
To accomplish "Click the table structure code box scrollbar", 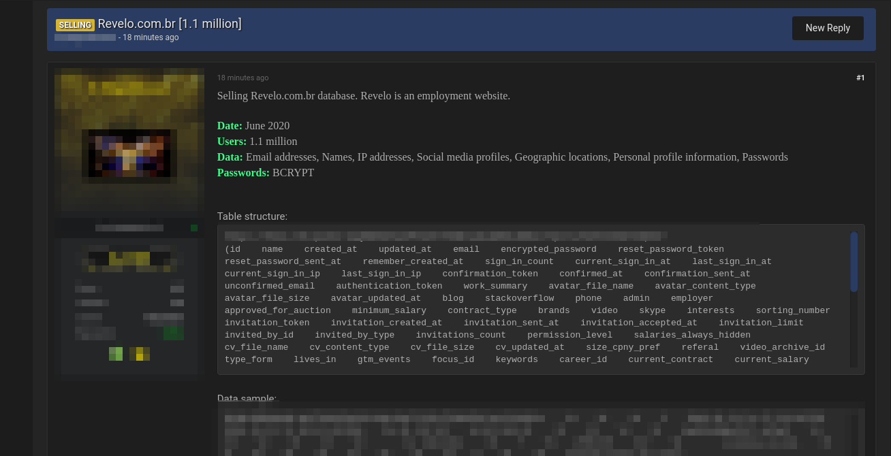I will pyautogui.click(x=854, y=262).
